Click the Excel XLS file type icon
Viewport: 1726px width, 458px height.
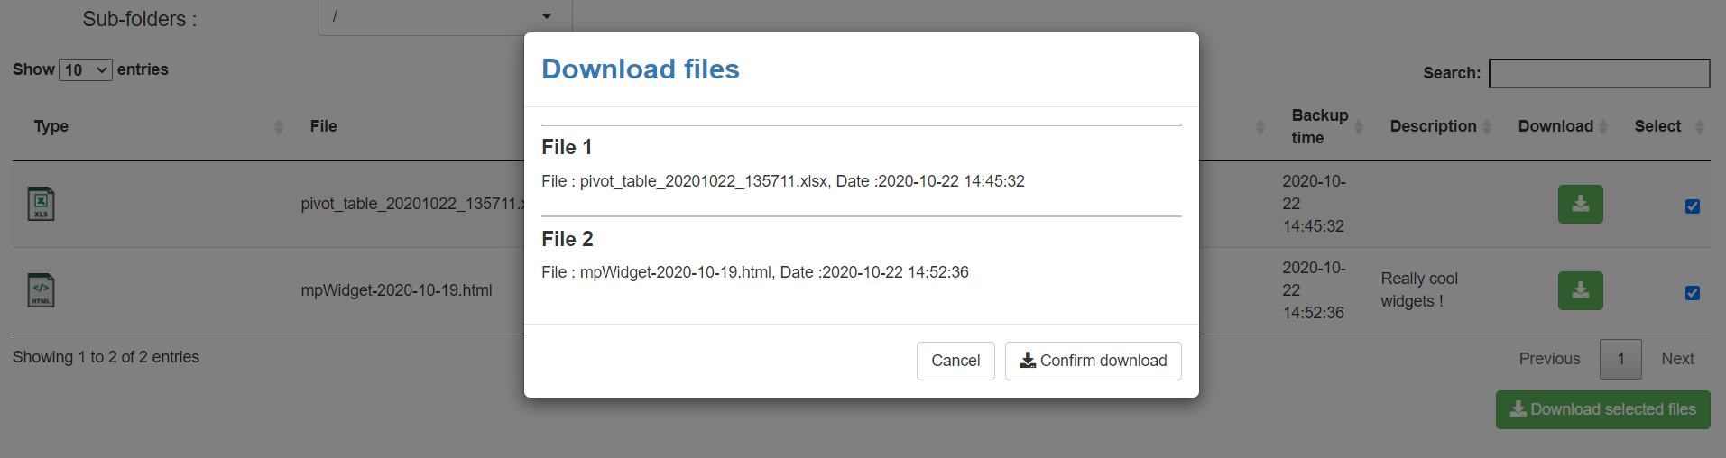coord(41,204)
